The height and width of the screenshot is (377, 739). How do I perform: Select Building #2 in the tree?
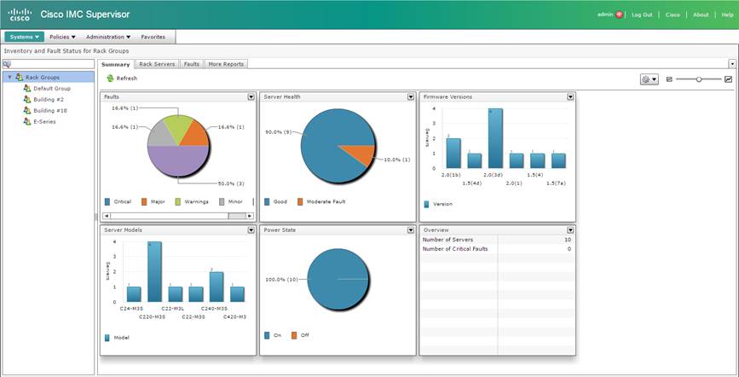click(49, 100)
